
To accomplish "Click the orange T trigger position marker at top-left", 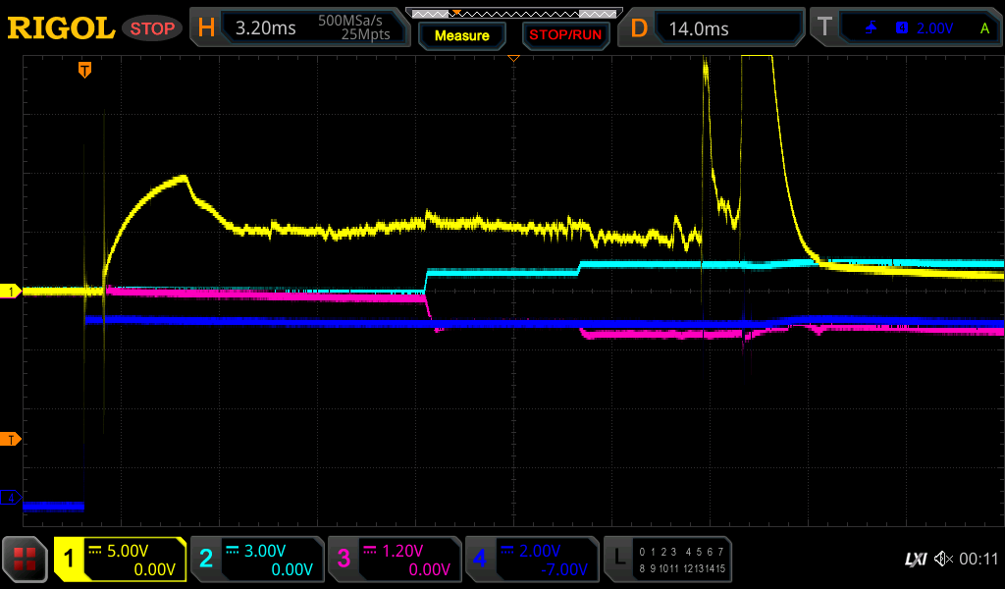I will click(x=85, y=70).
